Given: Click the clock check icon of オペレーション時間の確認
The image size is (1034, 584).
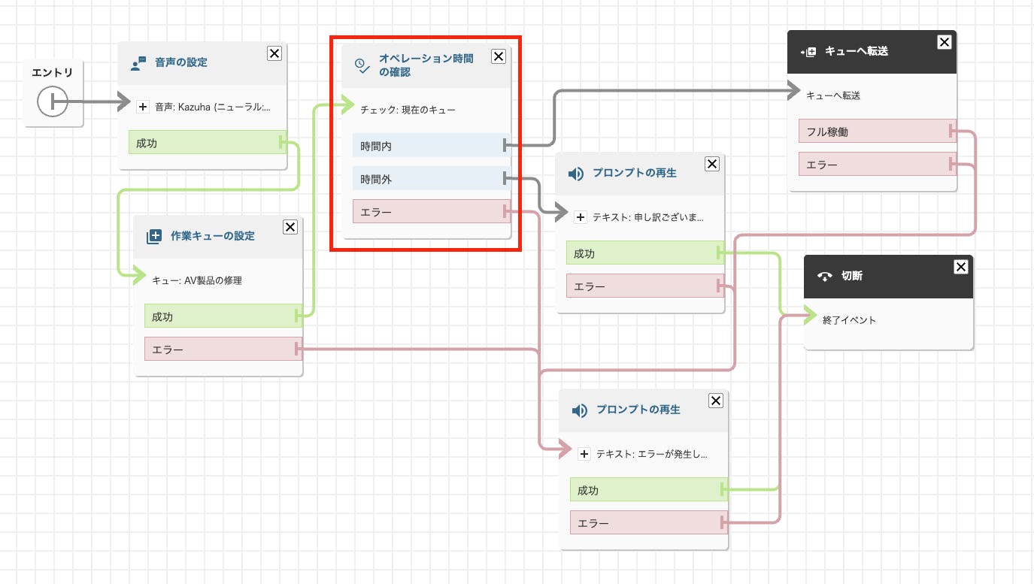Looking at the screenshot, I should click(x=362, y=65).
